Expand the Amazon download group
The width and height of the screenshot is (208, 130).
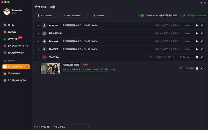coord(38,25)
